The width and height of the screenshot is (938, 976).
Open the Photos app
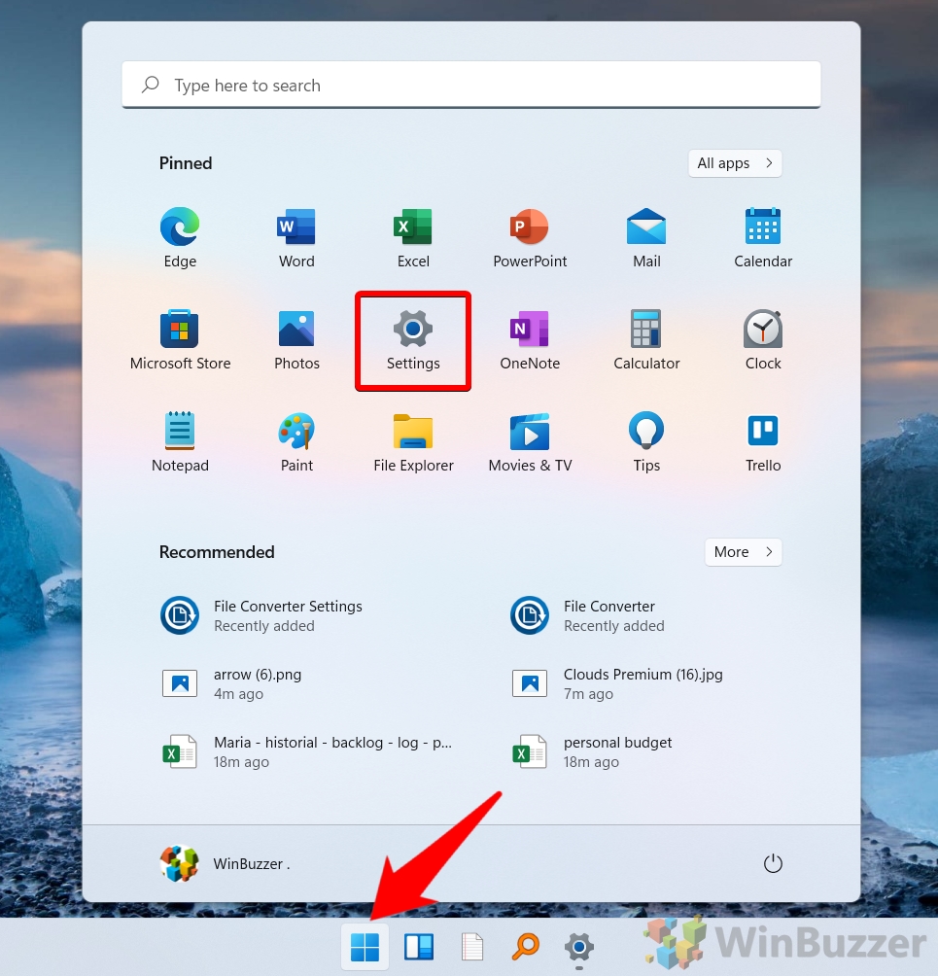pos(296,340)
